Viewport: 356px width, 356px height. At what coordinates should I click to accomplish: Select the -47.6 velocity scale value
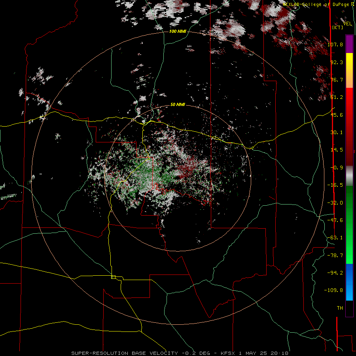click(x=335, y=220)
